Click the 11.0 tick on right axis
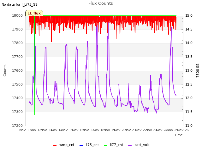This screenshot has width=202, height=151. click(189, 126)
